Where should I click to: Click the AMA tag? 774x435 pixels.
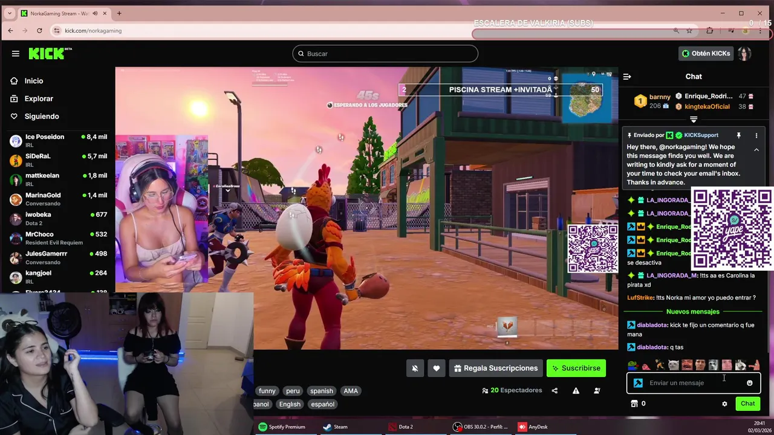[x=351, y=391]
